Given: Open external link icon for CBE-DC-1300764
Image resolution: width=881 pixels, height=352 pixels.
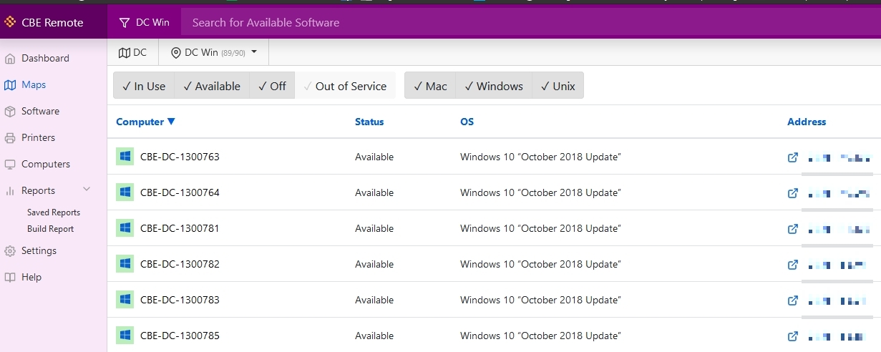Looking at the screenshot, I should 792,192.
